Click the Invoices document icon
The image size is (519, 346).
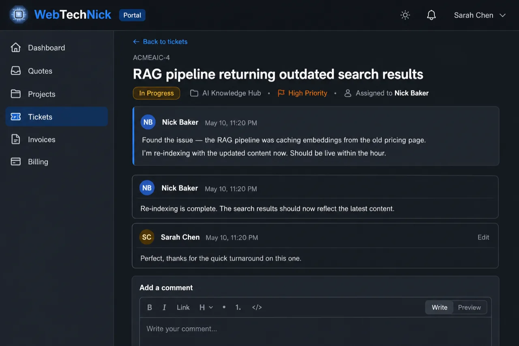[16, 140]
